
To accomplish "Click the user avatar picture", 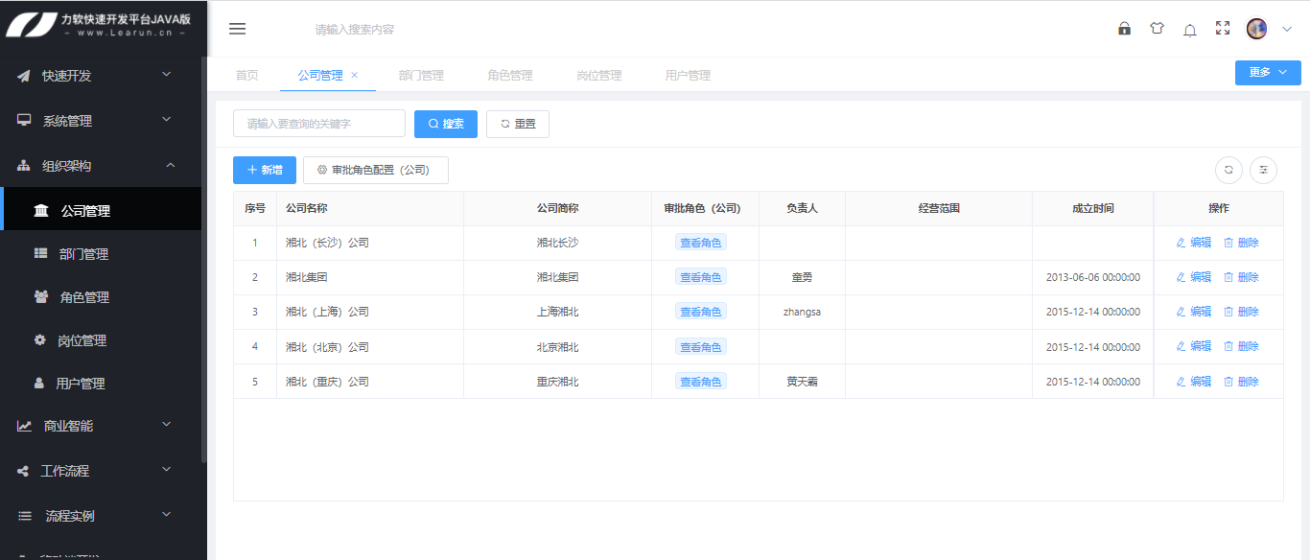I will [x=1256, y=29].
